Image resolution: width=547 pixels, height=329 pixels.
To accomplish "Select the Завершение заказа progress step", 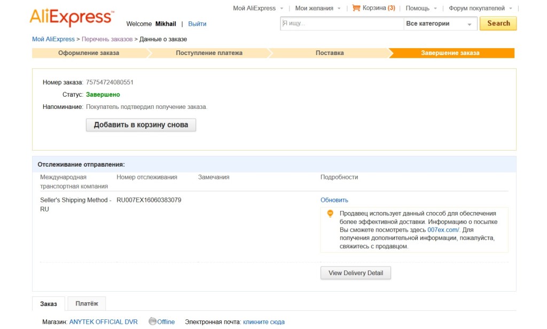I will (450, 53).
